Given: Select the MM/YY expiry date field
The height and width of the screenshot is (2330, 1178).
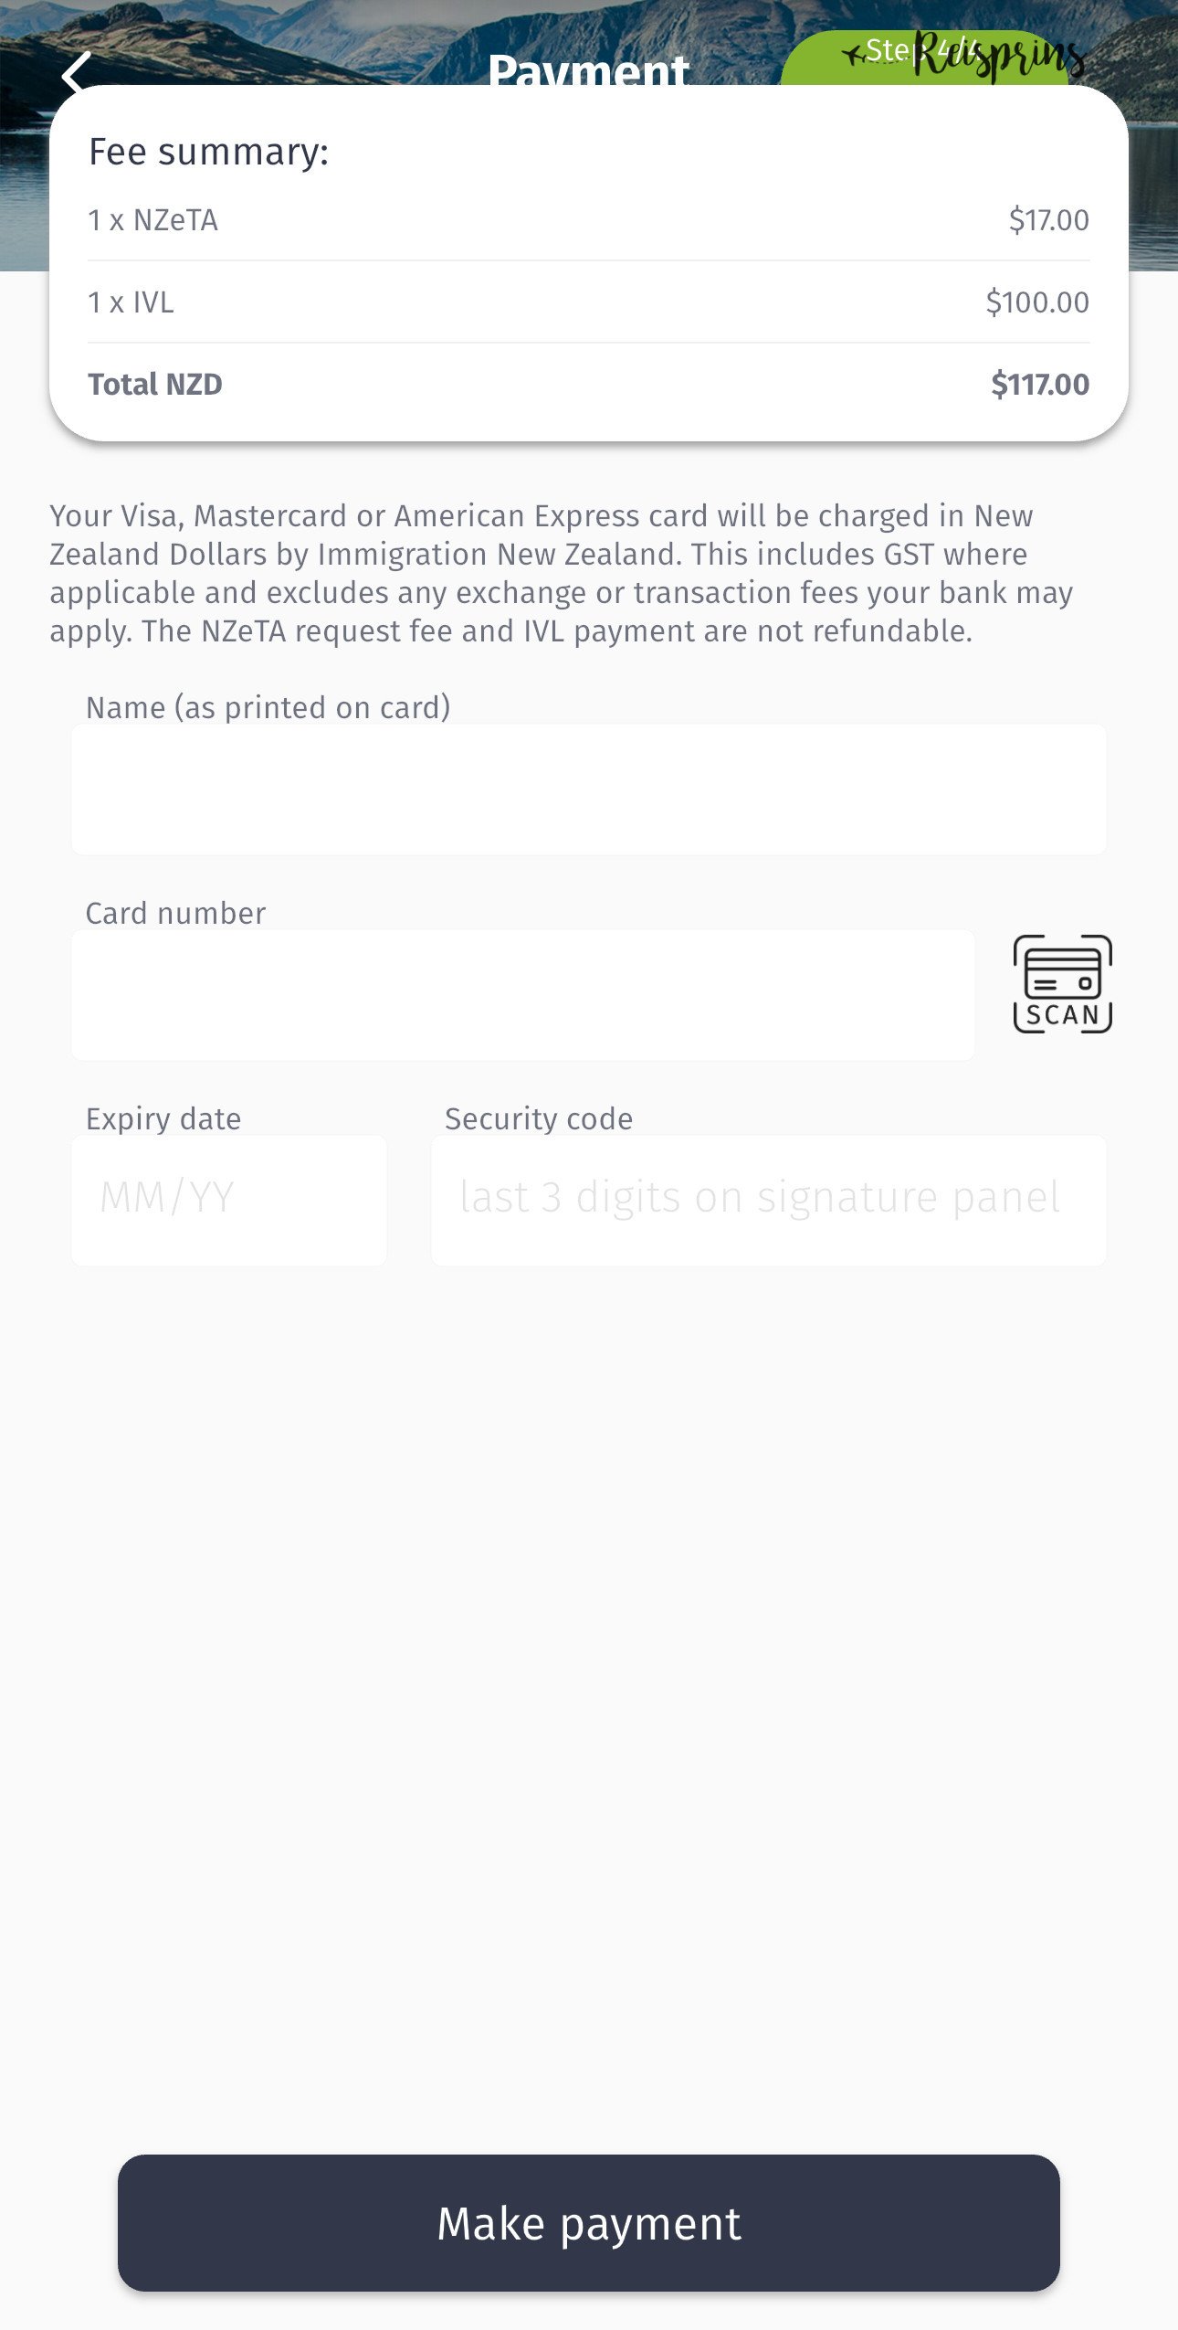Looking at the screenshot, I should [x=228, y=1200].
